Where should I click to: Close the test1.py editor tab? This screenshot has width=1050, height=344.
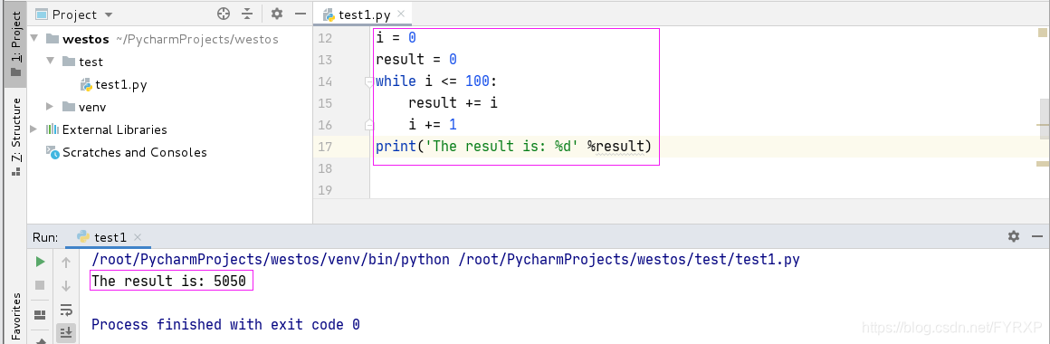400,14
